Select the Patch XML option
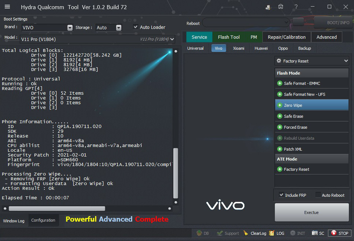The width and height of the screenshot is (354, 241). click(312, 149)
